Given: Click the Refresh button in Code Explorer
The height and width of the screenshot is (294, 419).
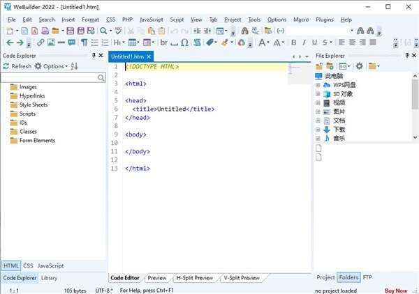Looking at the screenshot, I should 17,66.
